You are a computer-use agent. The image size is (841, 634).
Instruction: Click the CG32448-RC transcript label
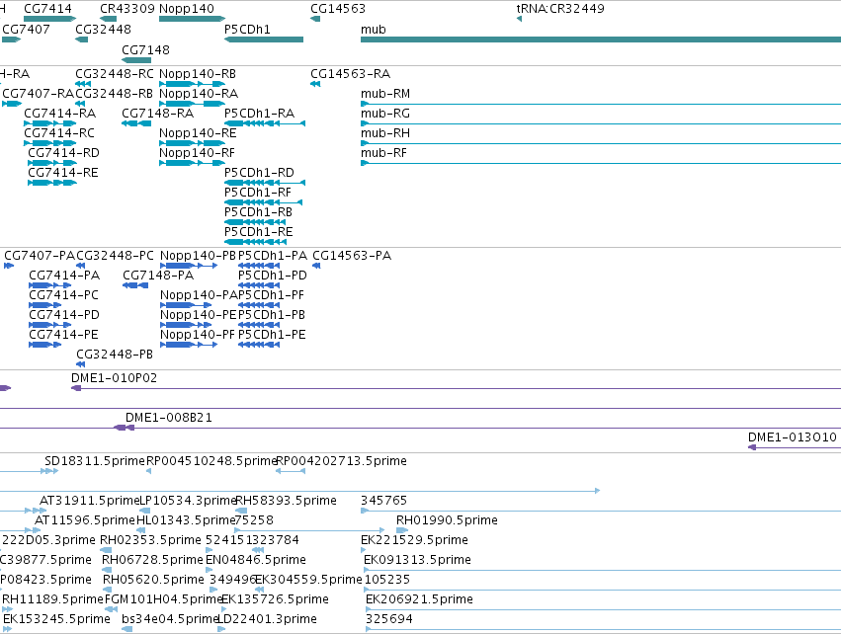pos(115,74)
